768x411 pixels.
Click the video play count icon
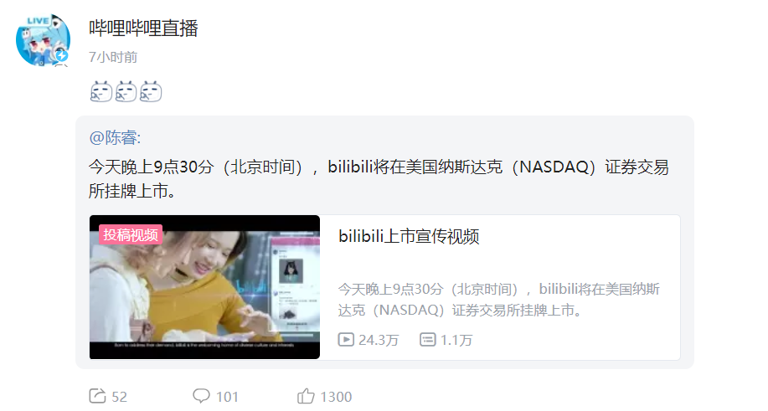point(346,340)
